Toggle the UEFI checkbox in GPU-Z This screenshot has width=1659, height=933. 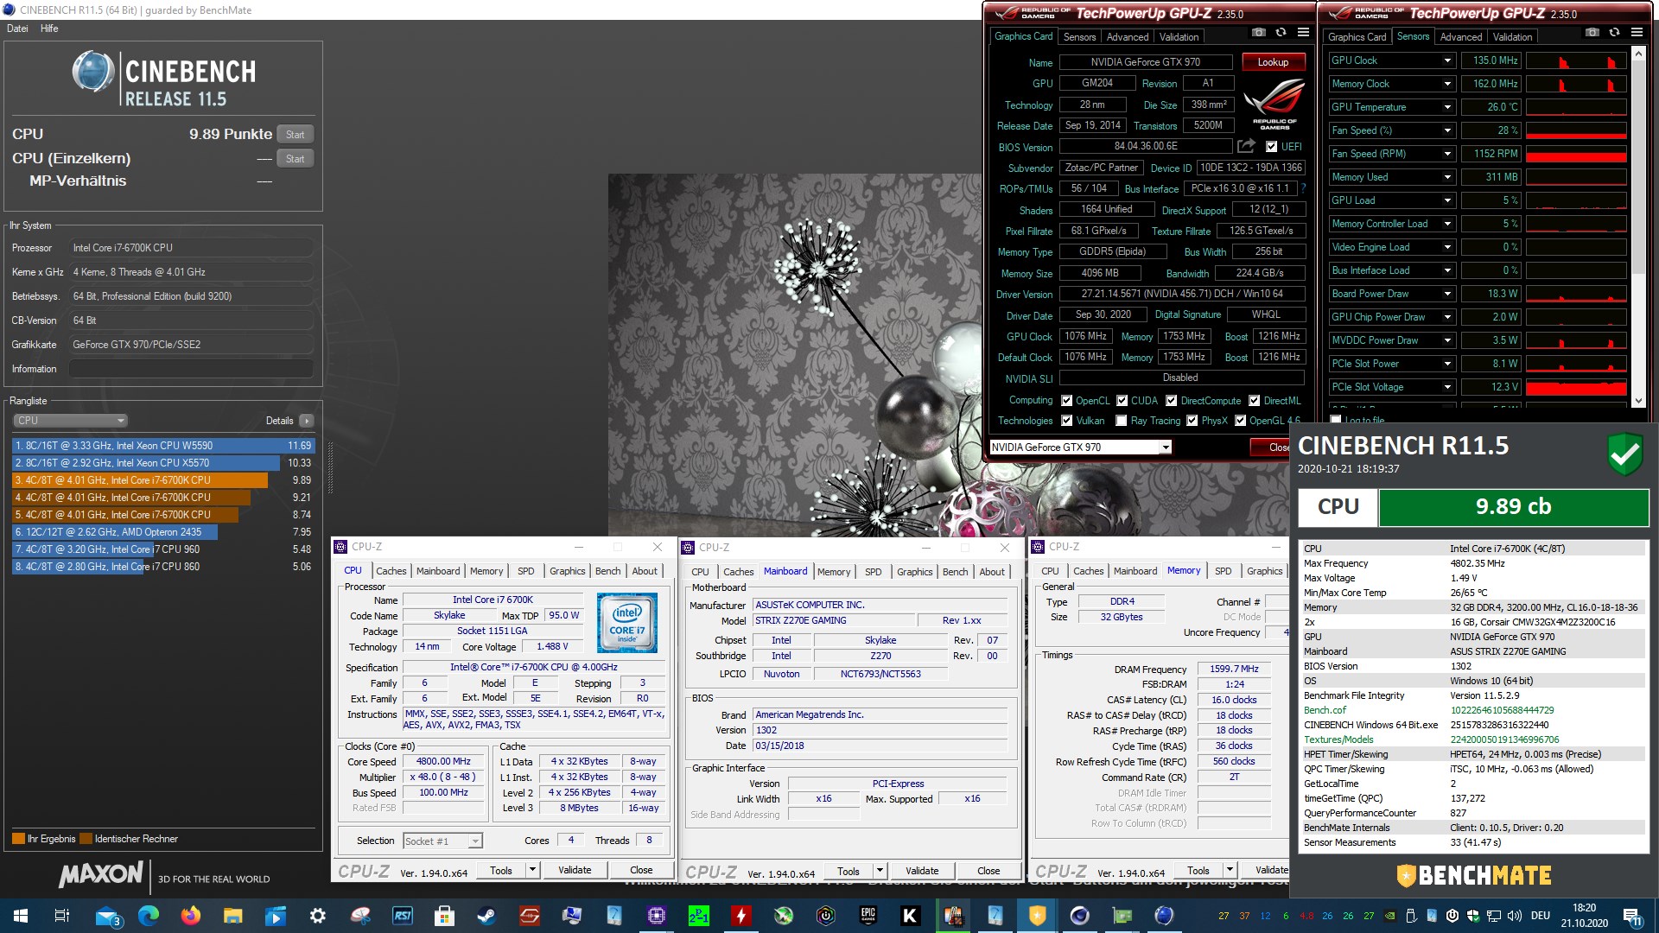pos(1271,147)
